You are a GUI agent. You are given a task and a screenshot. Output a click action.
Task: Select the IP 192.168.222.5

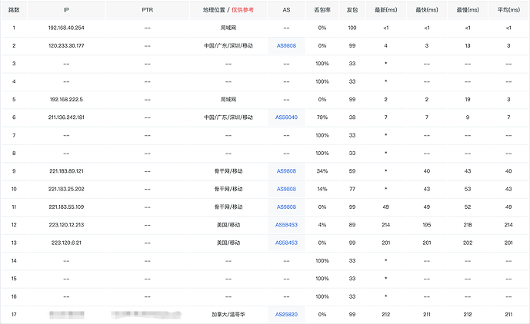tap(66, 99)
